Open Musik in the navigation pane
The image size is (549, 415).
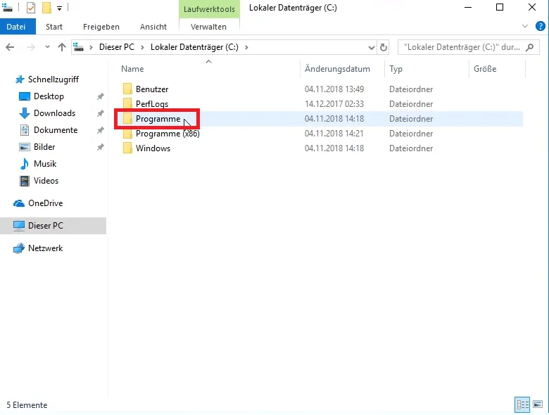point(45,164)
